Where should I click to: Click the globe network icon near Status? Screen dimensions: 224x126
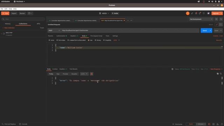pos(173,69)
